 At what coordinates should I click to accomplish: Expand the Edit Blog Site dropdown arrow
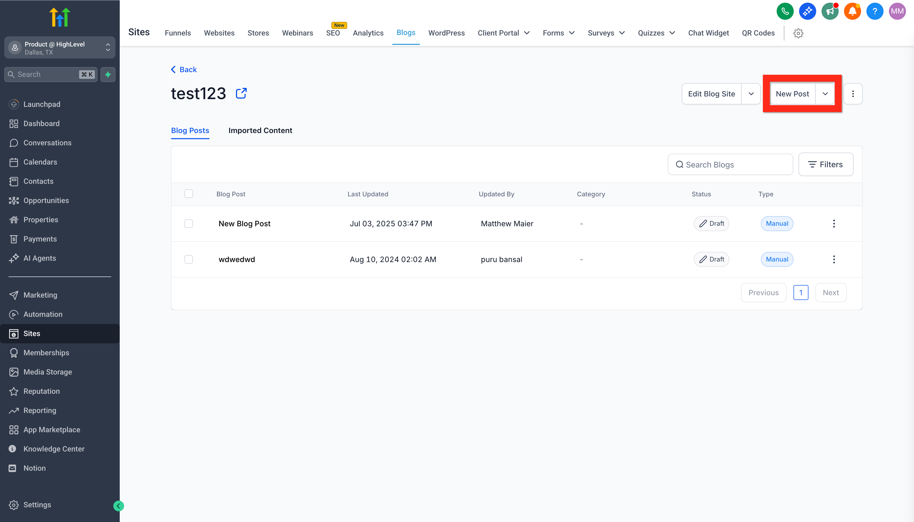click(x=751, y=94)
